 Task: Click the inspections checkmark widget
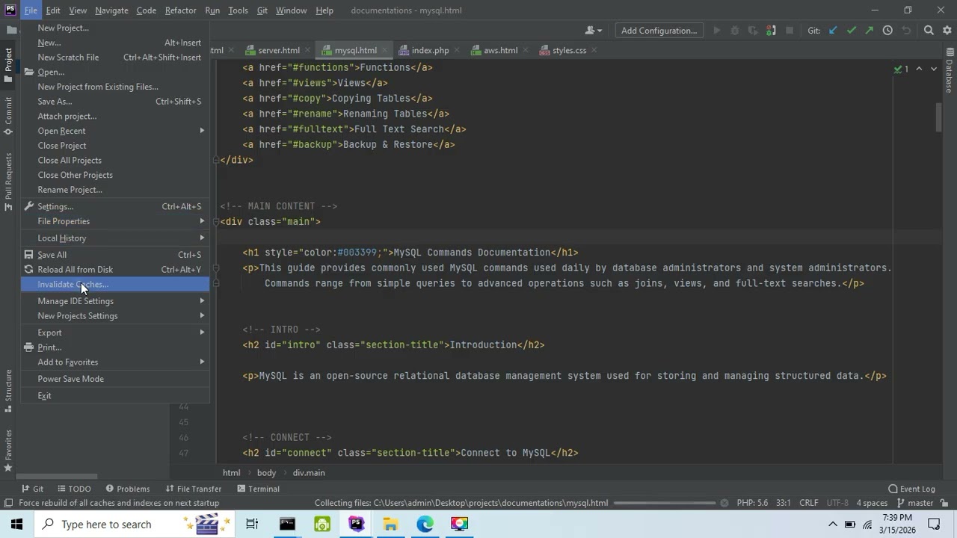(x=902, y=69)
